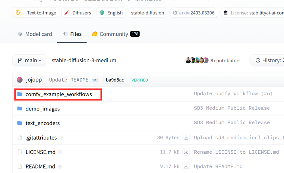
Task: Open the jojopp user profile
Action: (x=34, y=80)
